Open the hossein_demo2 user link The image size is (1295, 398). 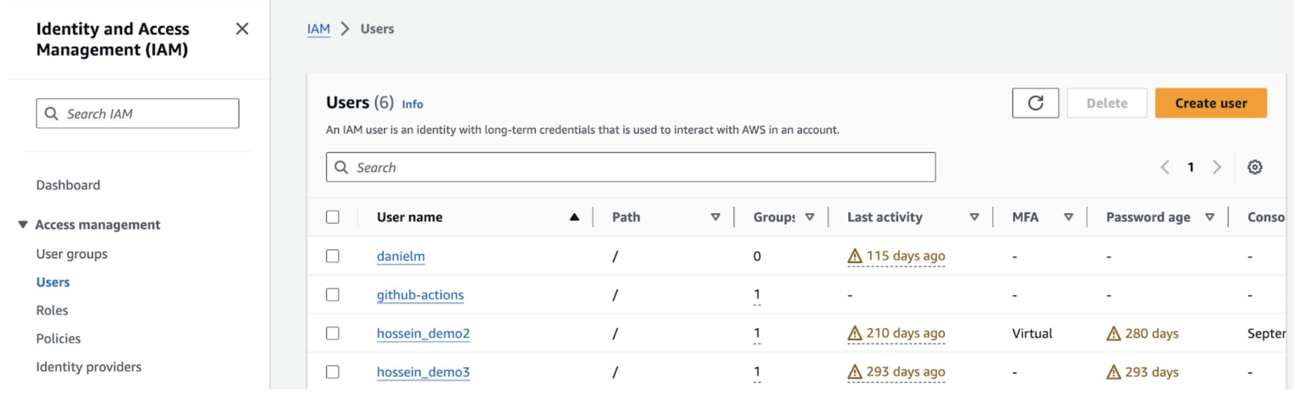pyautogui.click(x=423, y=333)
